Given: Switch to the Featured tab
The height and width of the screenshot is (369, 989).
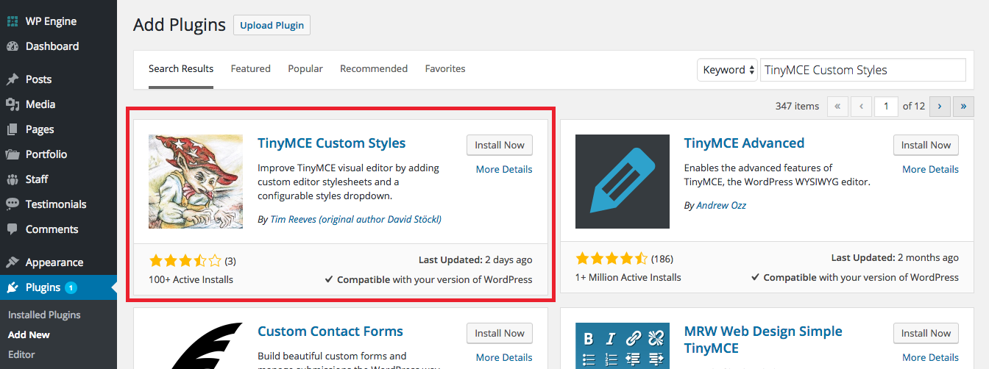Looking at the screenshot, I should pos(251,68).
